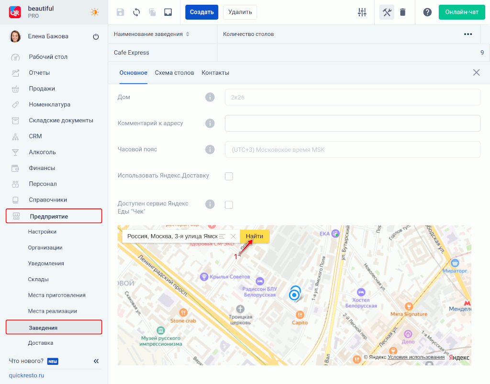This screenshot has width=490, height=384.
Task: Select the Cafe Express table row
Action: [x=299, y=53]
